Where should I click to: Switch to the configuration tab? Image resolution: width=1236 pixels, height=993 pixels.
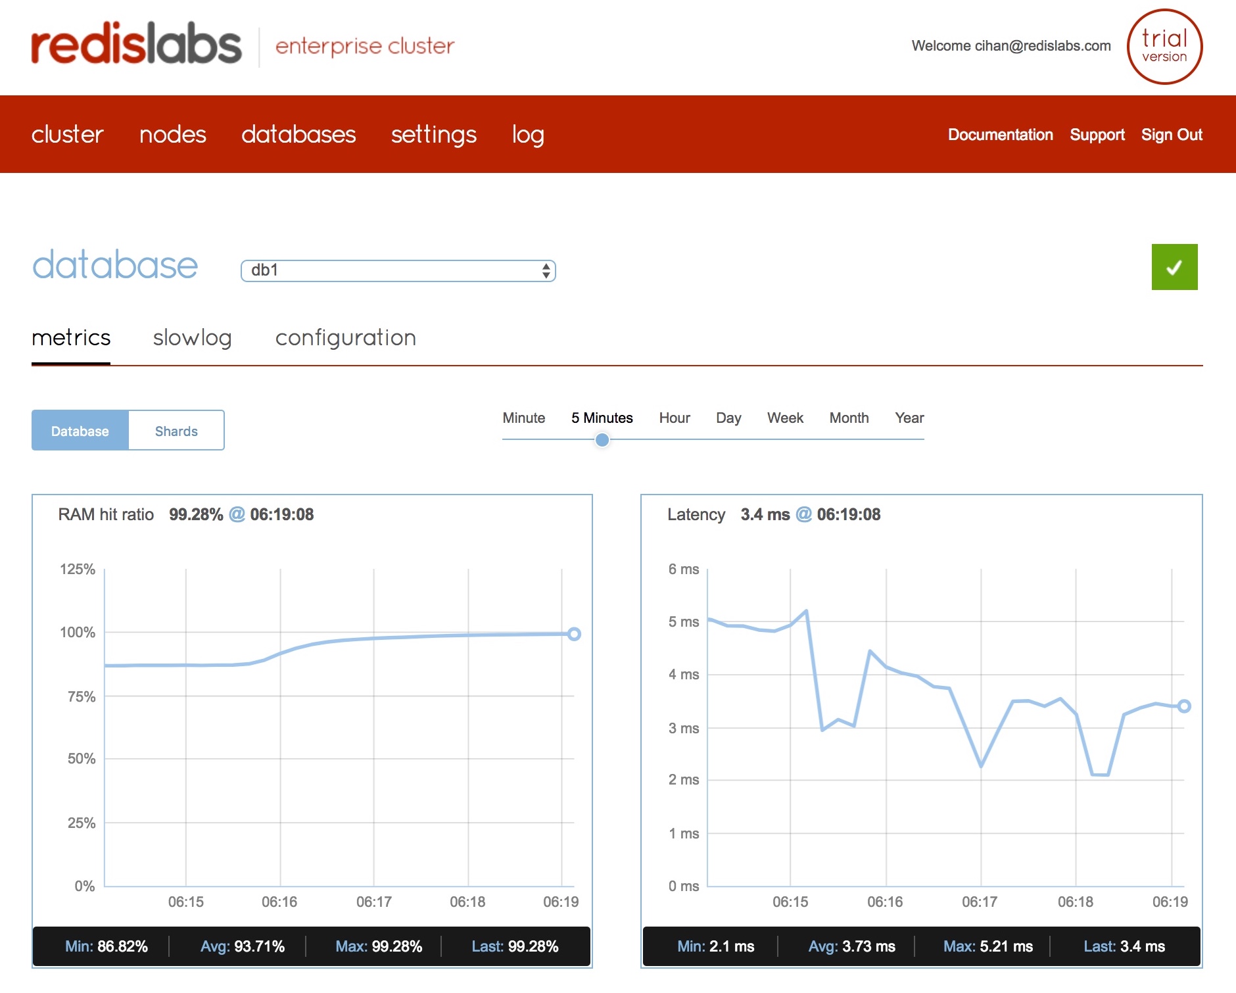coord(346,338)
